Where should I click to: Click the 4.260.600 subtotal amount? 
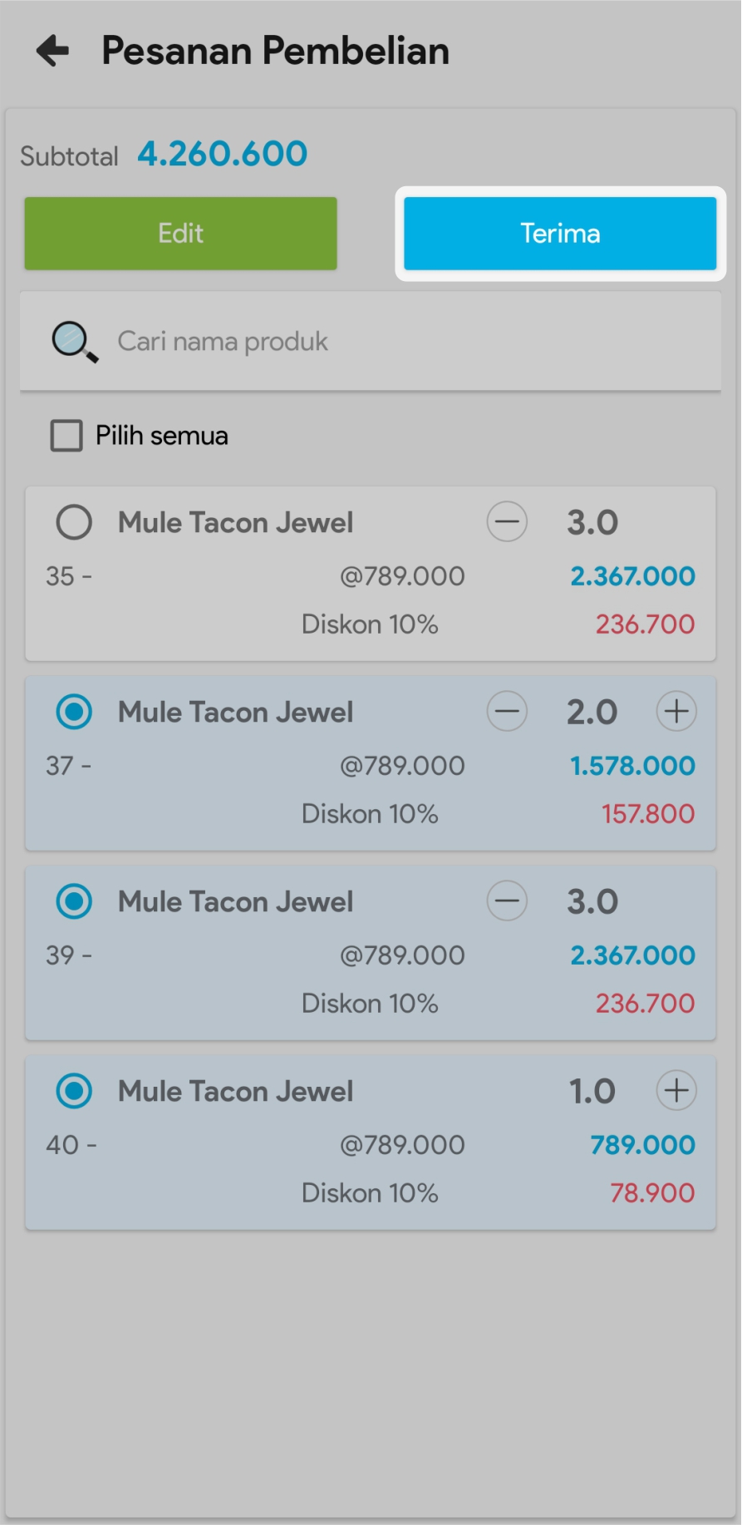pos(223,155)
